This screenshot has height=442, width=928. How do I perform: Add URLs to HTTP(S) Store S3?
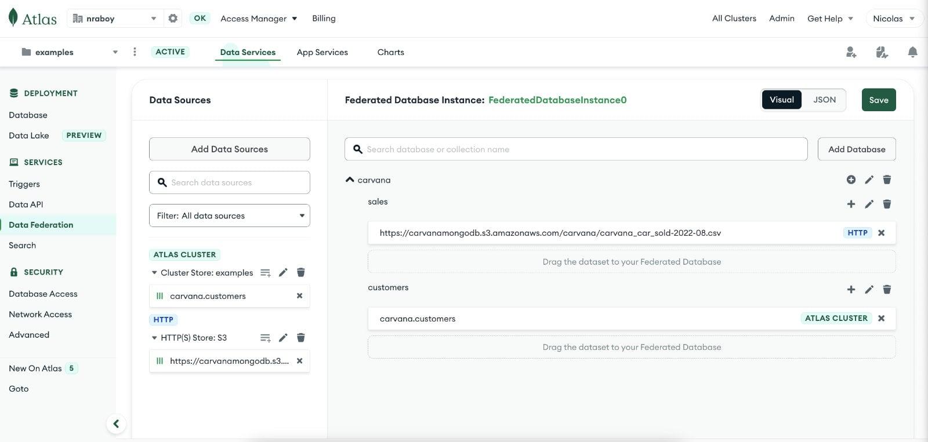[265, 338]
